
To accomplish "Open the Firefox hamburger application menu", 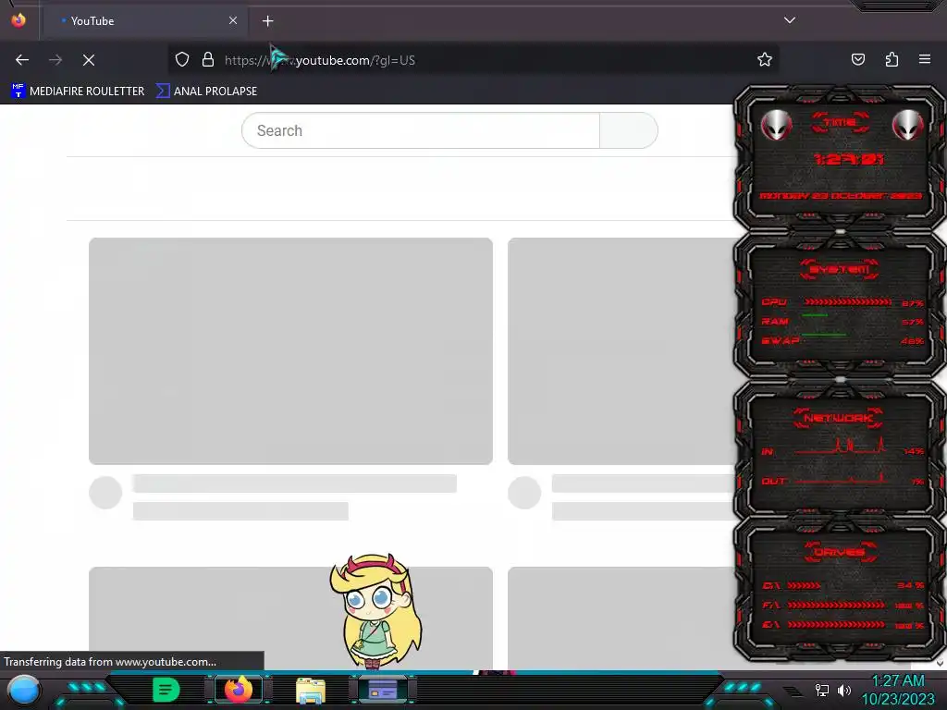I will click(x=925, y=59).
